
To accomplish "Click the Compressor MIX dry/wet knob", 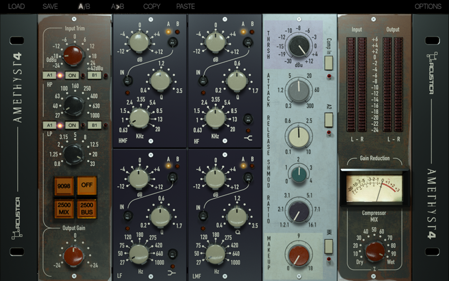I will 375,251.
